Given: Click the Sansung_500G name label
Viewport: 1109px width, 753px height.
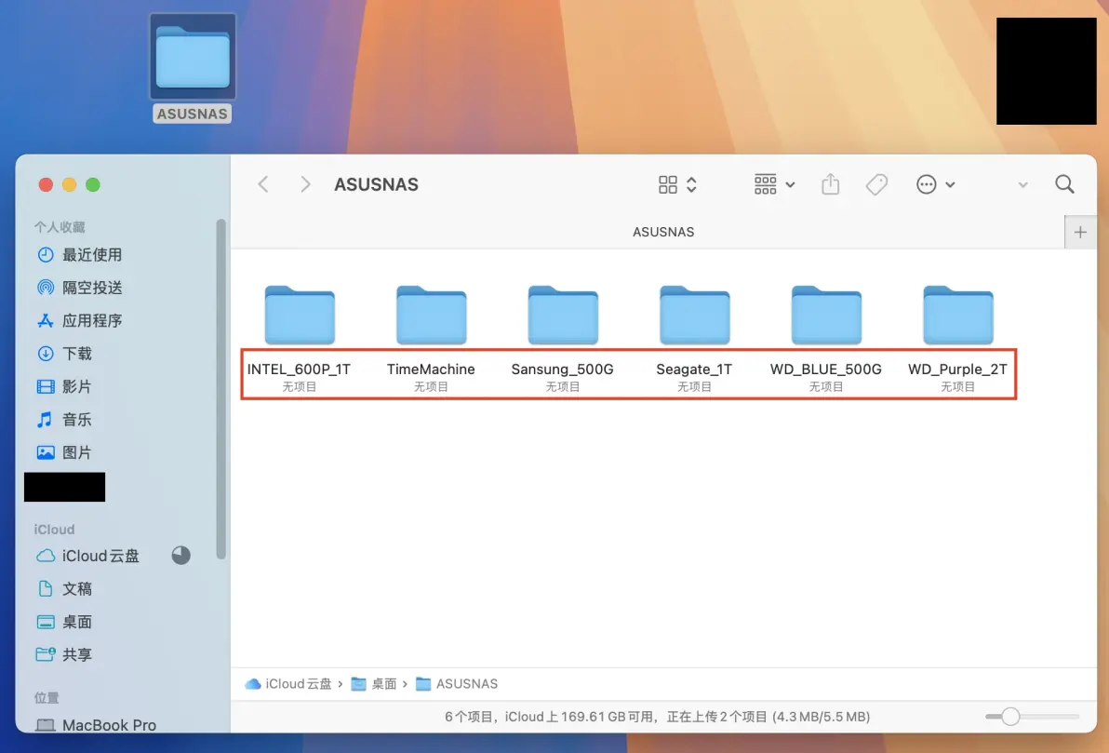Looking at the screenshot, I should click(x=562, y=370).
